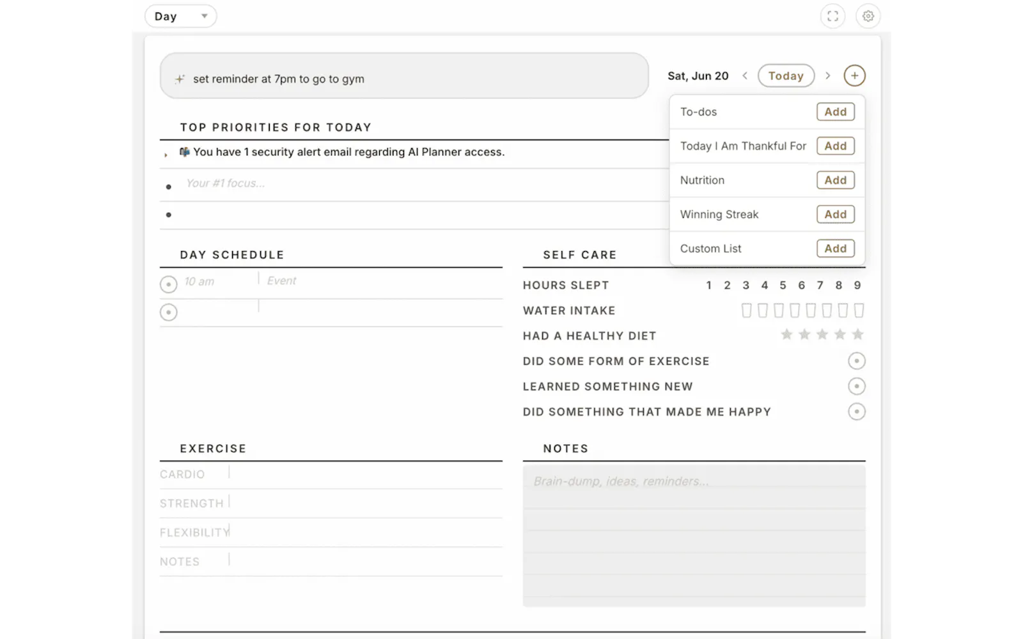Image resolution: width=1023 pixels, height=639 pixels.
Task: Go to previous day arrow
Action: click(x=745, y=75)
